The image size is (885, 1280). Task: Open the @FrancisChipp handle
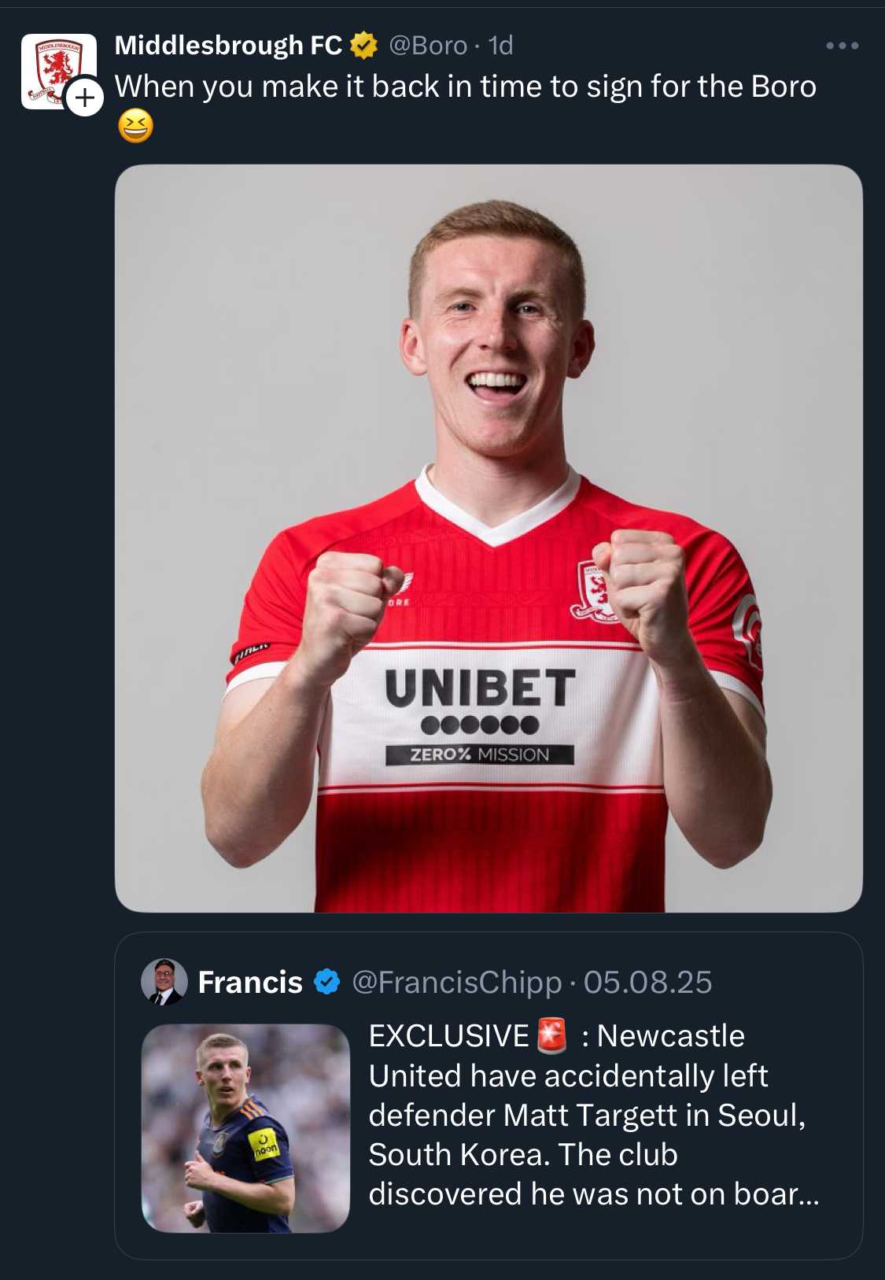coord(457,982)
